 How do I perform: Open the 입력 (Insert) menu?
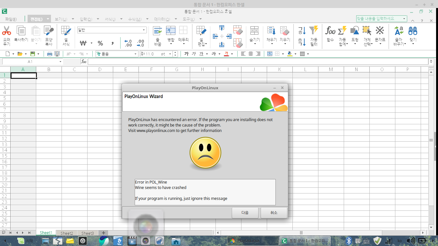pyautogui.click(x=86, y=19)
